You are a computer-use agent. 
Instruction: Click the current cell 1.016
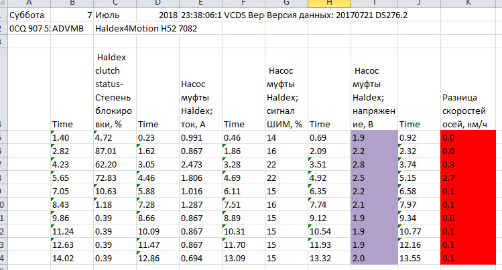(201, 191)
